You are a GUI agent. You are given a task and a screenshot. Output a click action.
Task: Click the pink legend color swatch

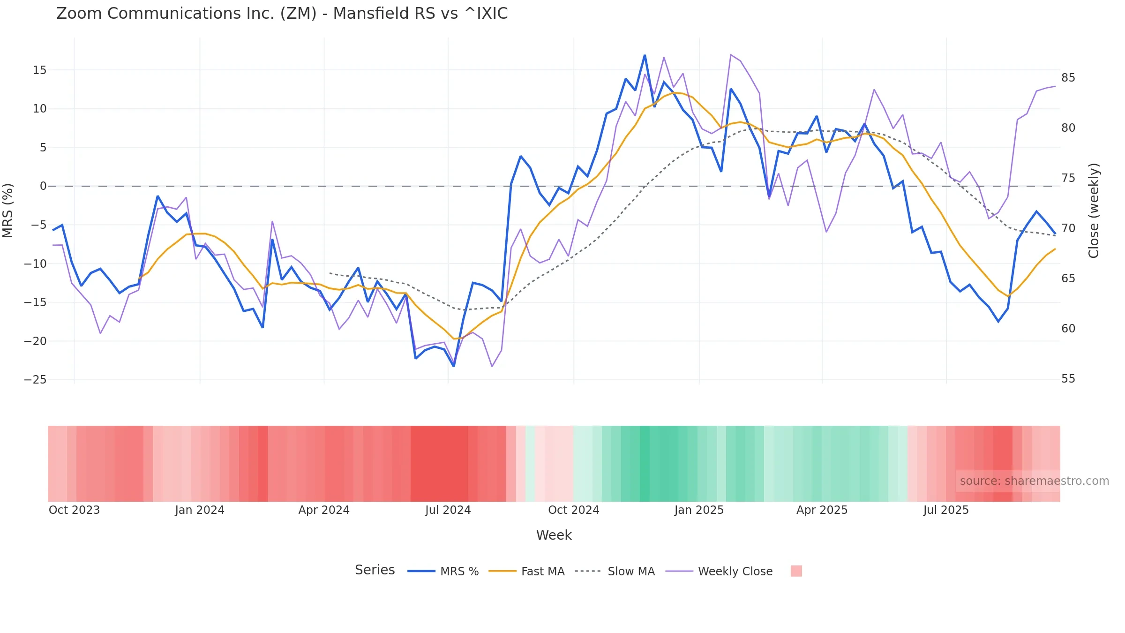(x=796, y=571)
